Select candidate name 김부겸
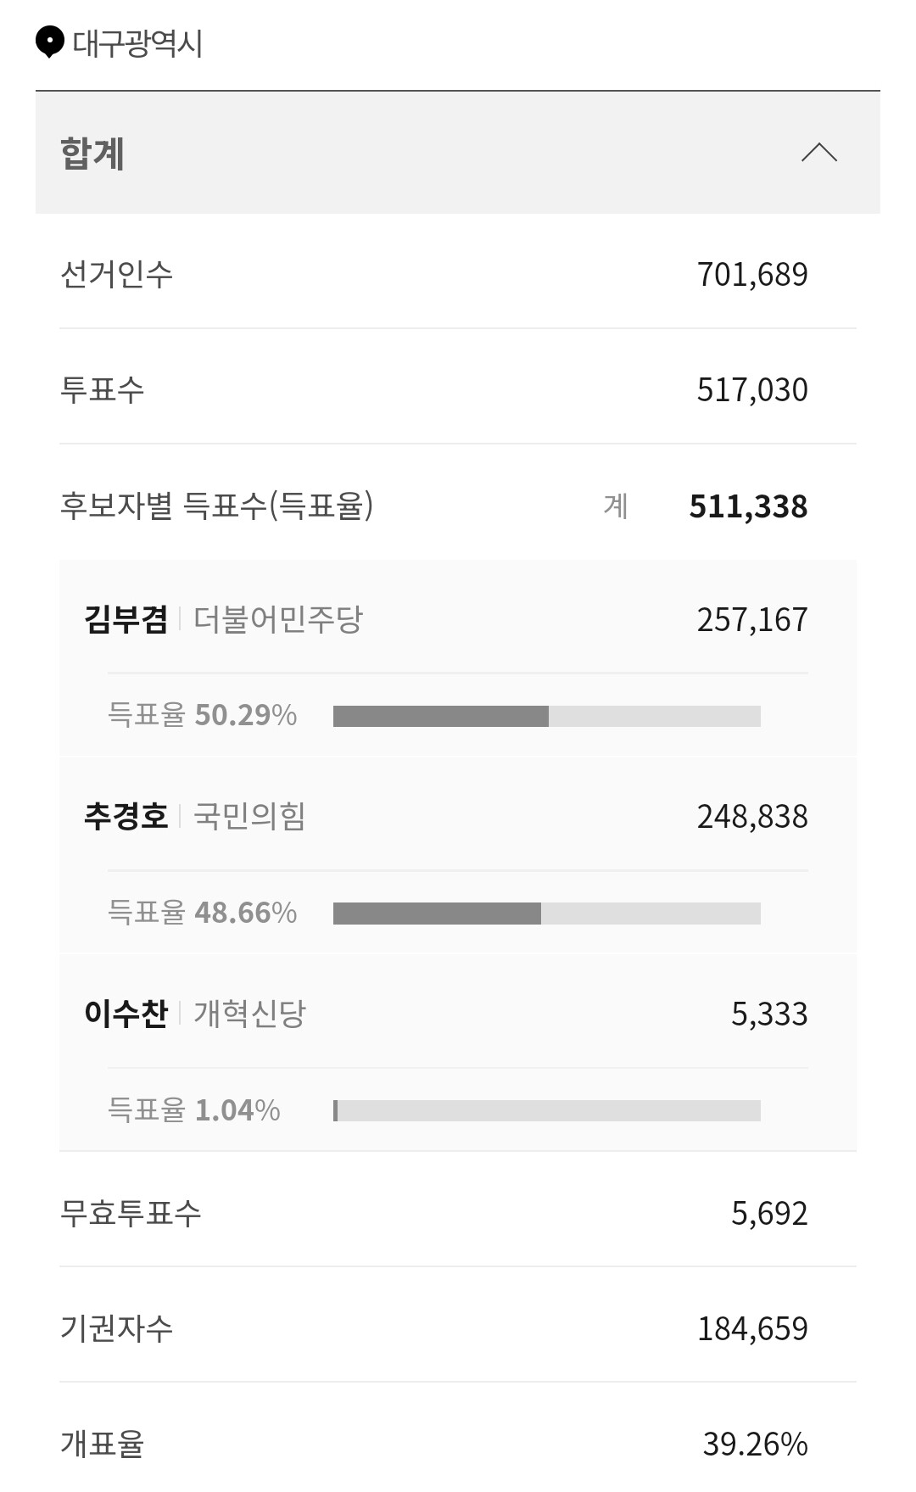 point(126,619)
